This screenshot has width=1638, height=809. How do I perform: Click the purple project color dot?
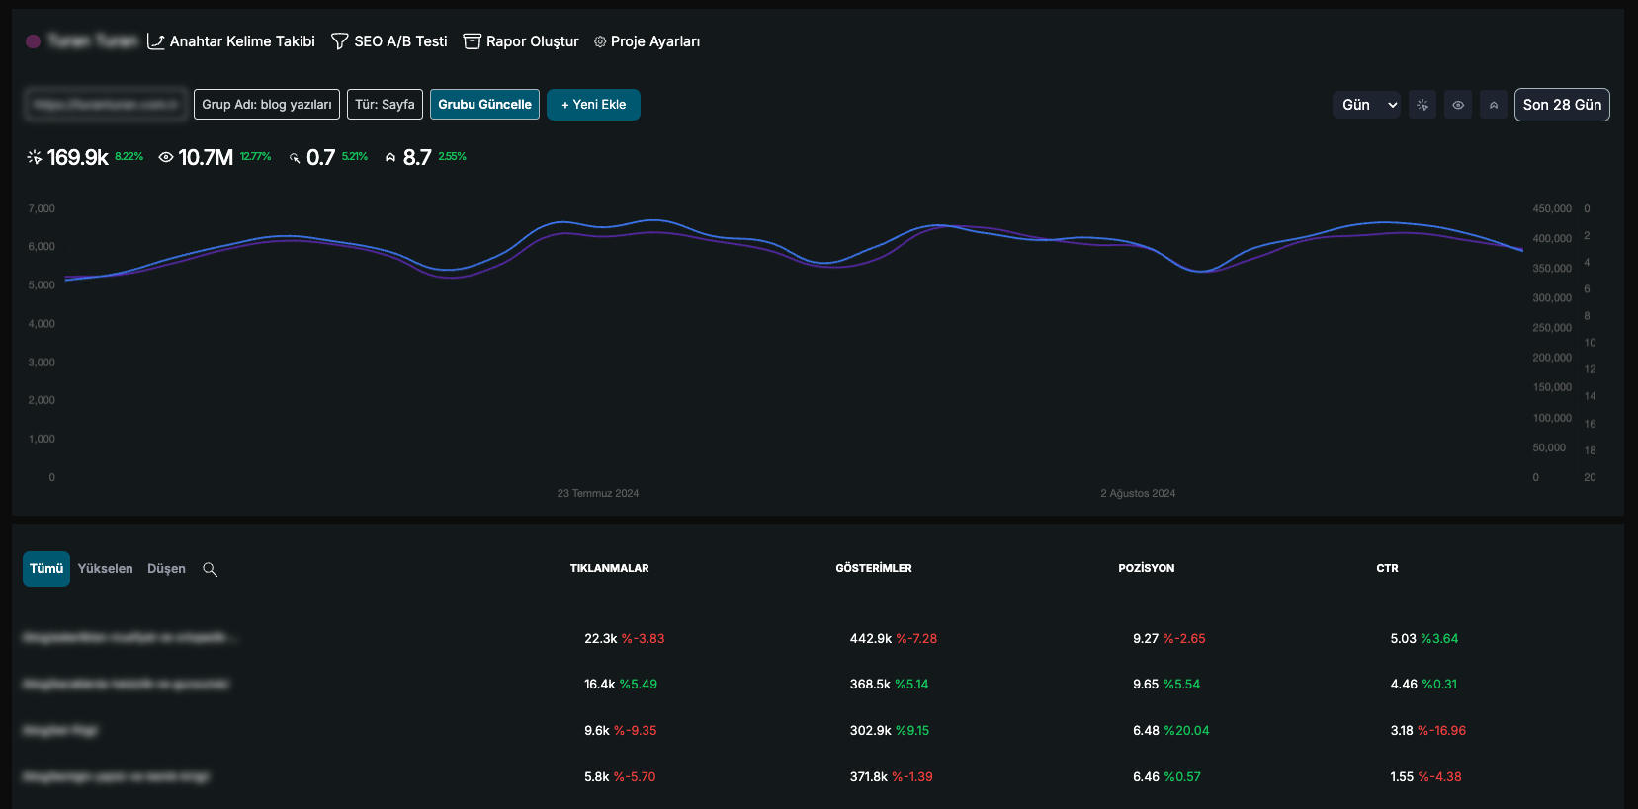(x=33, y=41)
